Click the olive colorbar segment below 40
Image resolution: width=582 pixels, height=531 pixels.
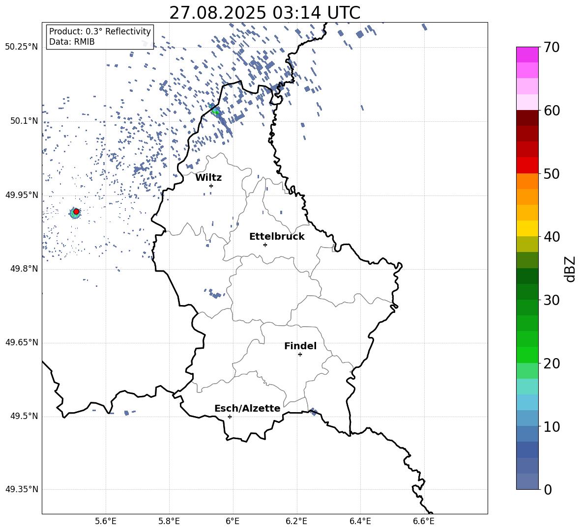[x=527, y=244]
